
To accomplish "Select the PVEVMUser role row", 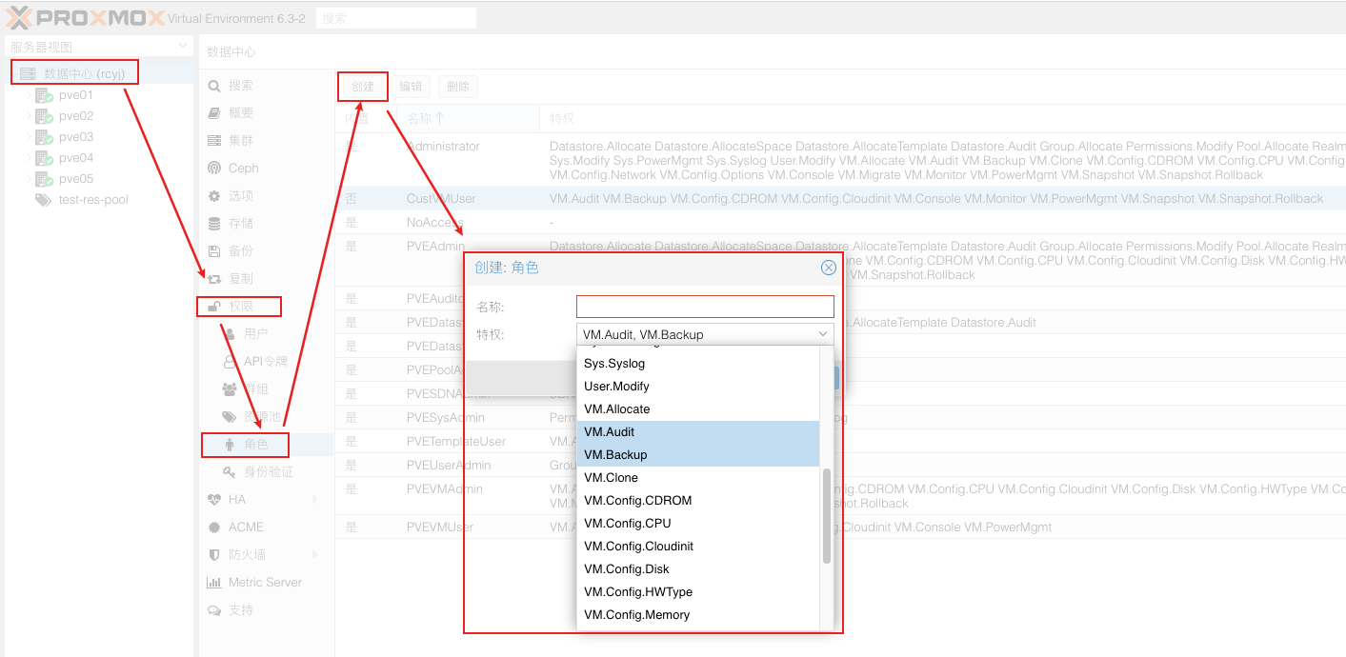I will click(840, 528).
